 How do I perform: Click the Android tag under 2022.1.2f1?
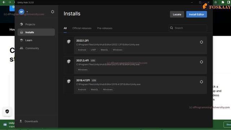tap(82, 50)
